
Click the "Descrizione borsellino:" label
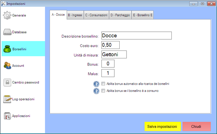80,36
